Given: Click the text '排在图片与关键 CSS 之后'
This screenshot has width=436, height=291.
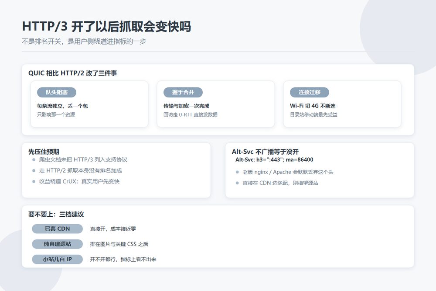Looking at the screenshot, I should pyautogui.click(x=119, y=244).
